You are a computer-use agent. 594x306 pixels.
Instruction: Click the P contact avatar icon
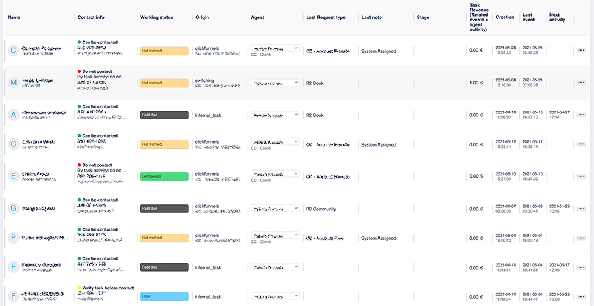(x=14, y=238)
